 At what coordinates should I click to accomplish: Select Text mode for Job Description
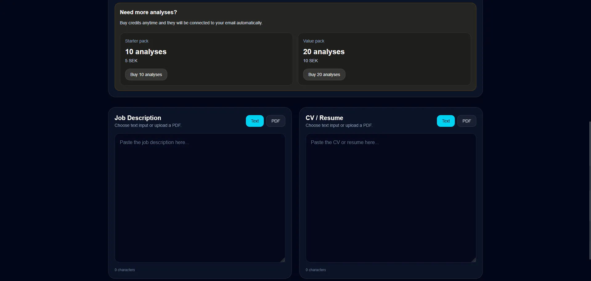point(255,121)
